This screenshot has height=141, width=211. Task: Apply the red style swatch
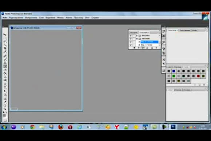tap(198, 76)
